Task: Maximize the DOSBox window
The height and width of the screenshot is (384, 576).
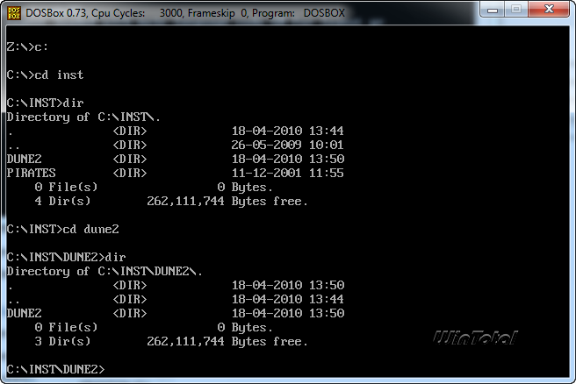Action: pyautogui.click(x=516, y=9)
